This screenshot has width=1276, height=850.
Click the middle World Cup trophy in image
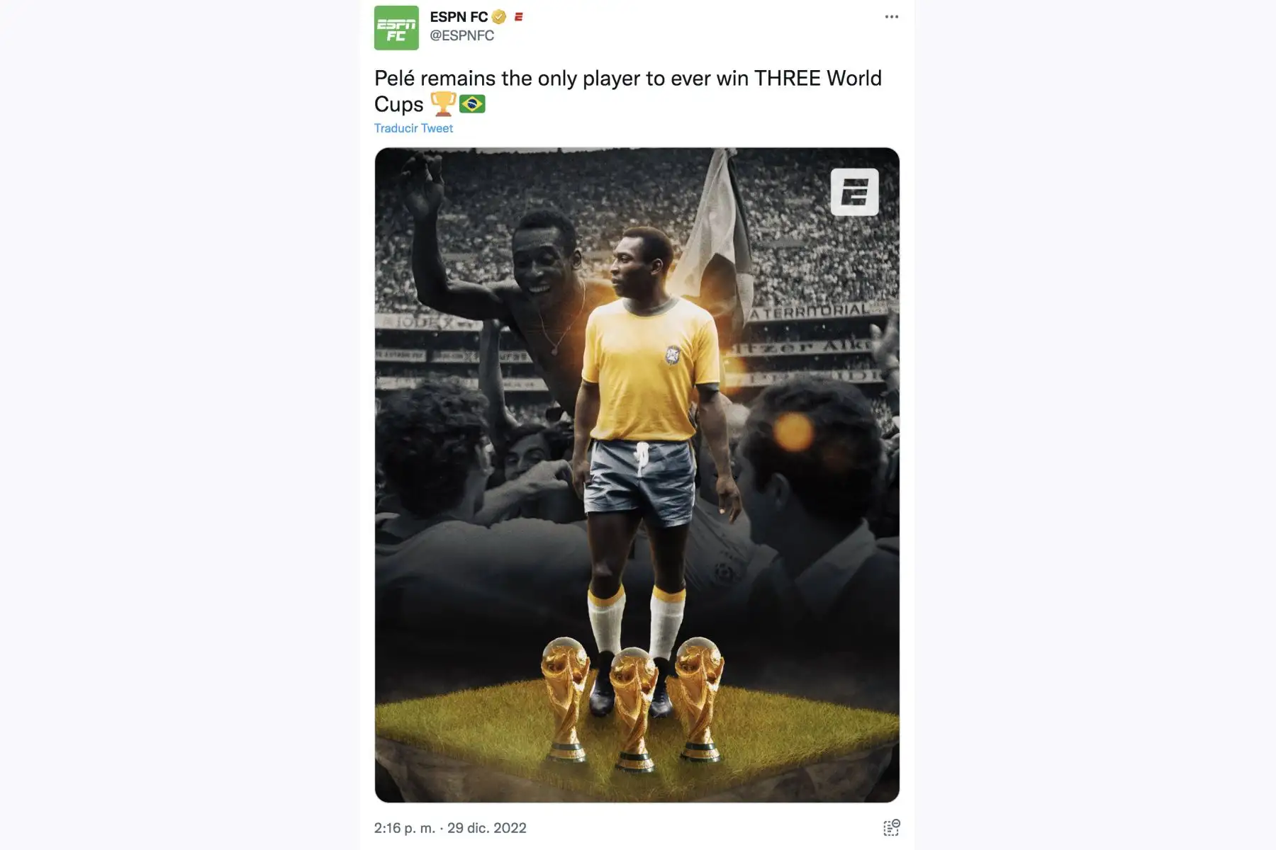click(x=634, y=710)
